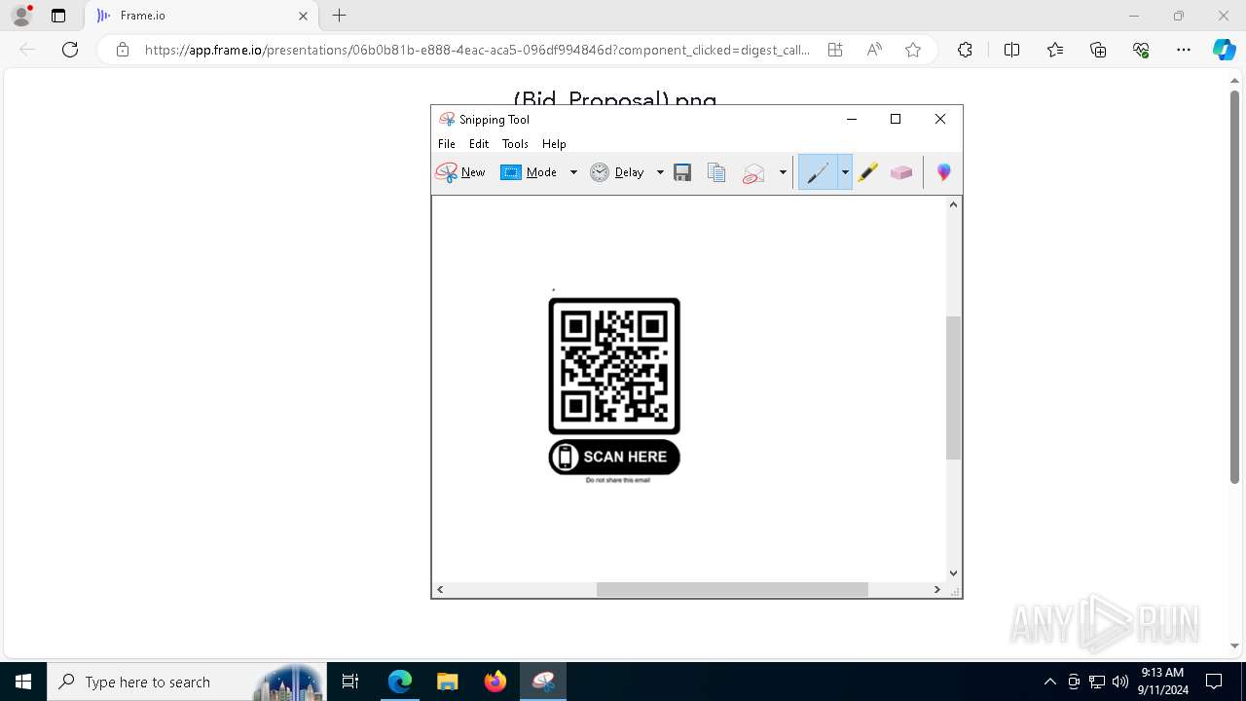Send the snip by email icon
This screenshot has height=701, width=1246.
click(x=753, y=172)
